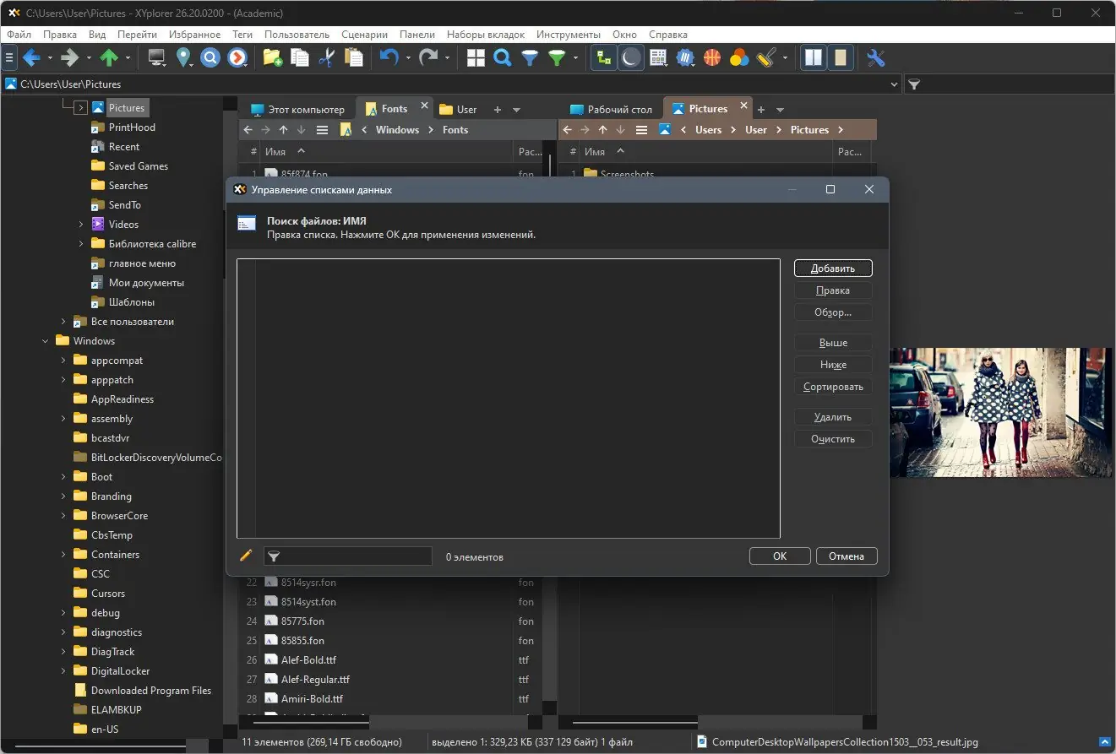
Task: Go back with the blue Back arrow
Action: click(31, 57)
